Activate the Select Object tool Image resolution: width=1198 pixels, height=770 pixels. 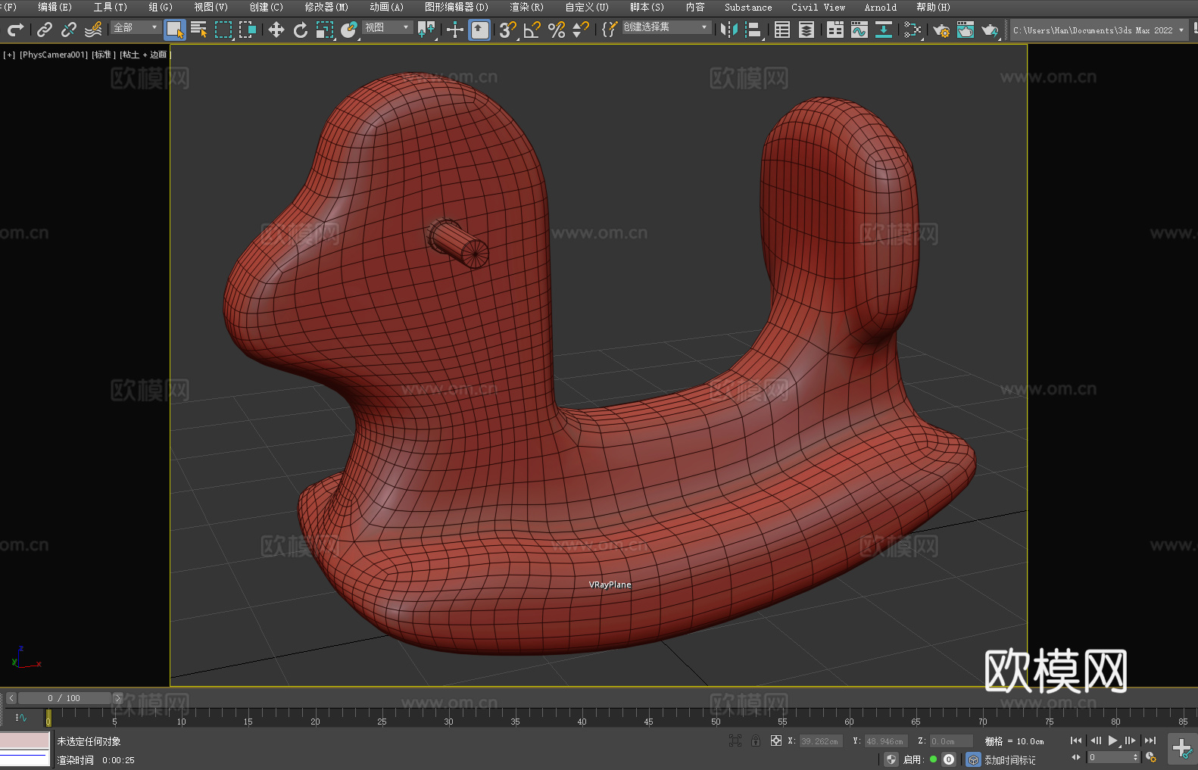175,30
